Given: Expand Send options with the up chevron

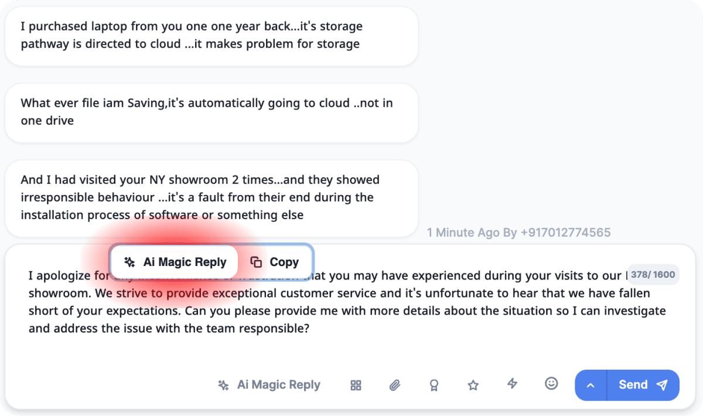Looking at the screenshot, I should coord(591,385).
